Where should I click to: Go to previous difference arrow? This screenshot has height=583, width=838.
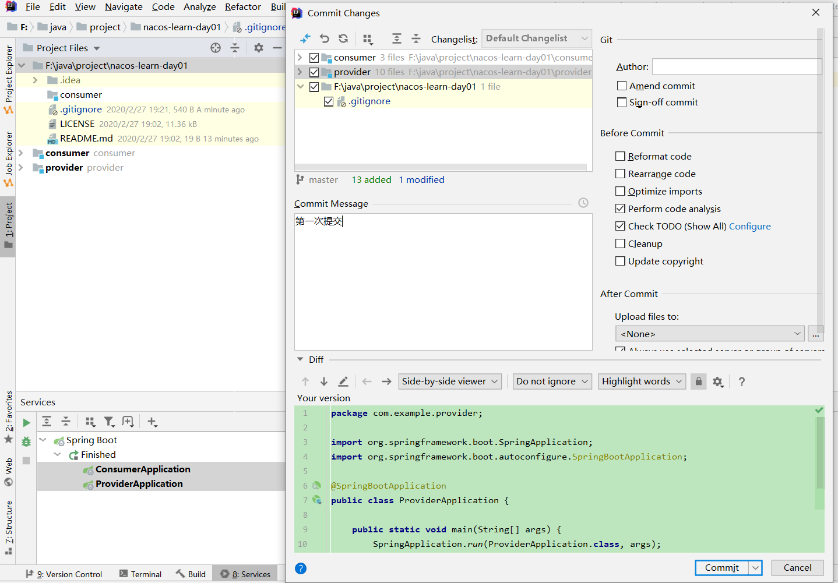[x=305, y=381]
